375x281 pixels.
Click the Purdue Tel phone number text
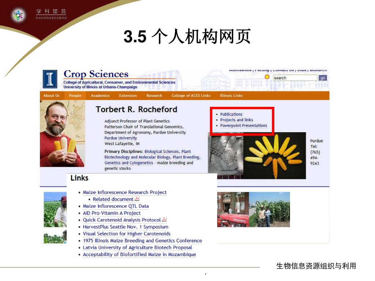pyautogui.click(x=316, y=152)
